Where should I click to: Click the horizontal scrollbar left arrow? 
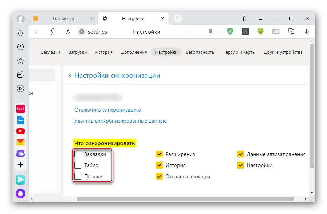pos(32,199)
